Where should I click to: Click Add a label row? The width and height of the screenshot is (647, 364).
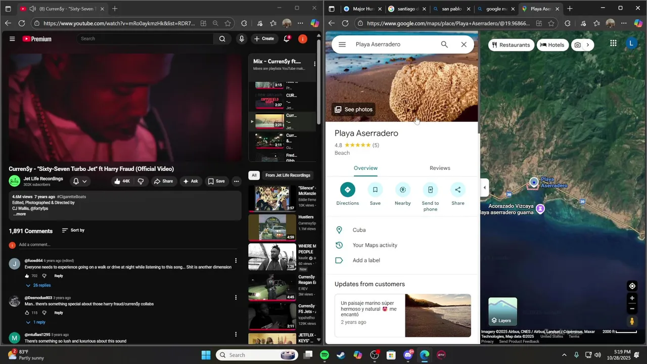click(x=402, y=260)
